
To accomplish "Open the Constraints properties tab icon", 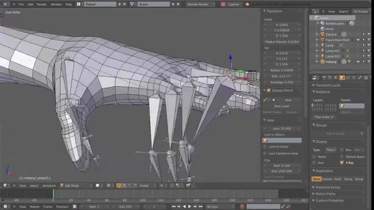I will [x=348, y=78].
